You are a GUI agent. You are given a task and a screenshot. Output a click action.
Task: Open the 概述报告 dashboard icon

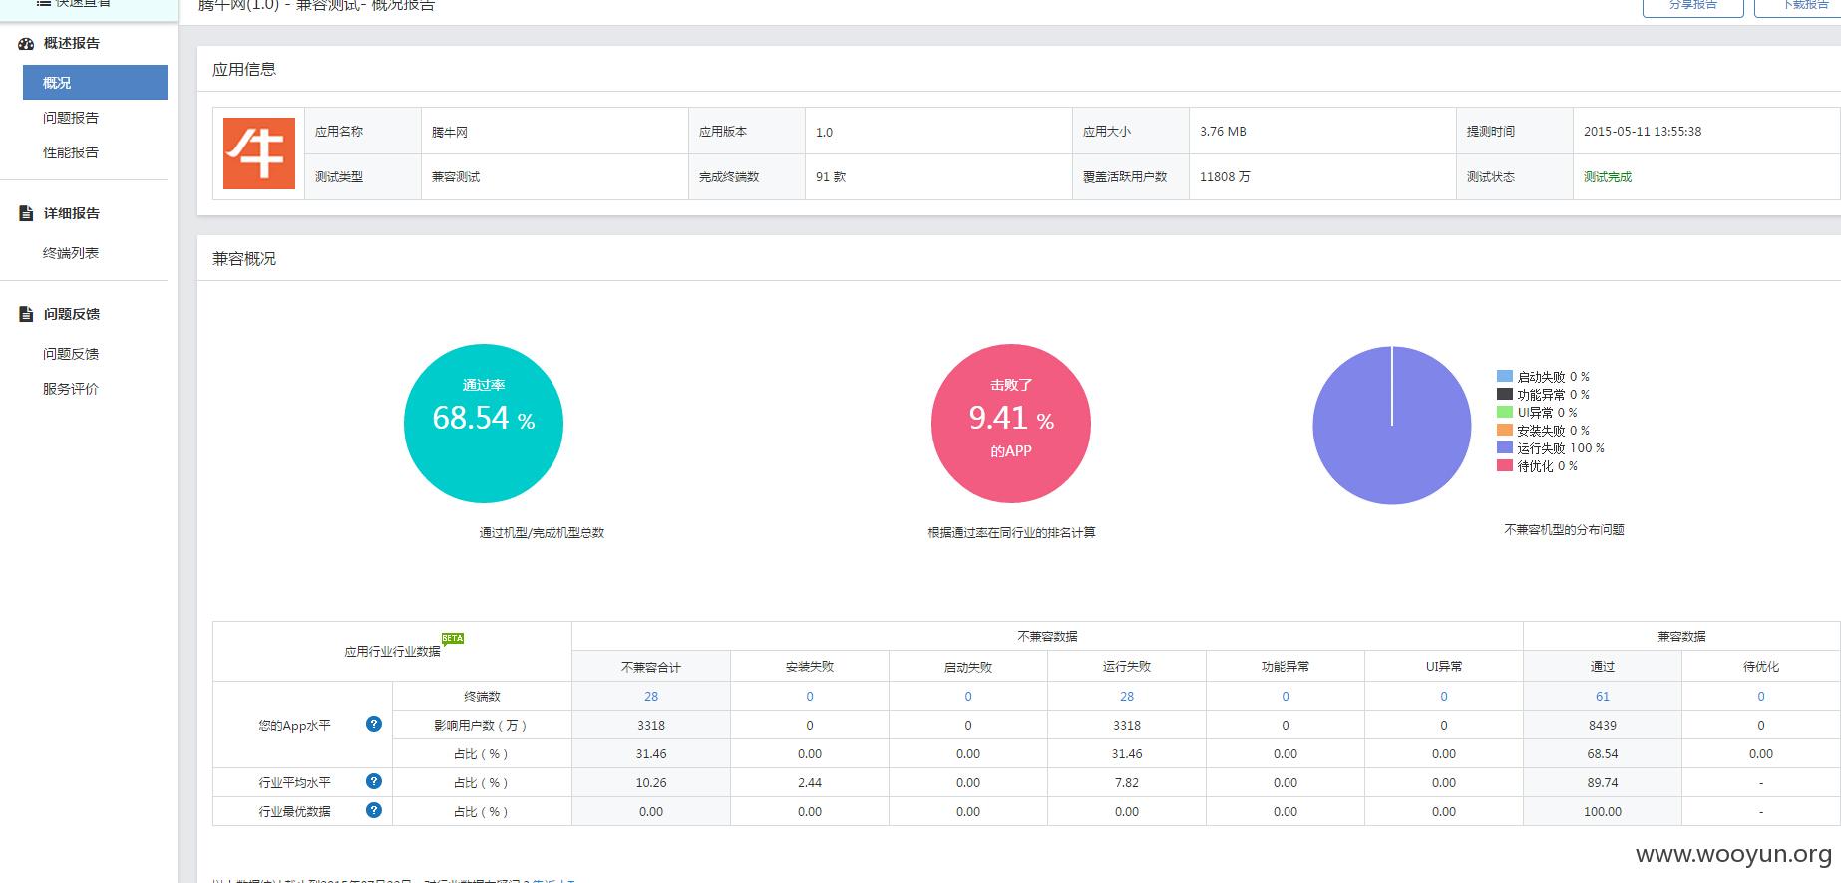click(26, 43)
